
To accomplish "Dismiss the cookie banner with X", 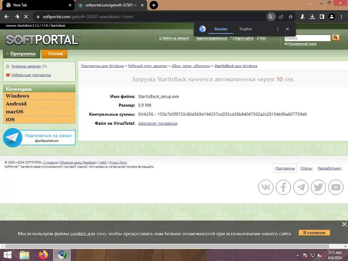I will pyautogui.click(x=344, y=224).
